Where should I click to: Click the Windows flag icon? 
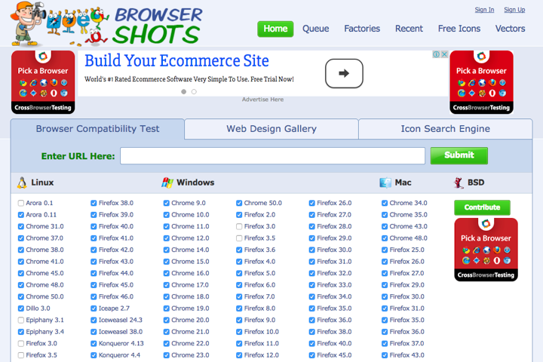click(167, 183)
